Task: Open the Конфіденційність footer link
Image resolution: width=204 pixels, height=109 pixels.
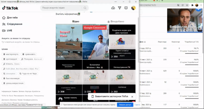Action: (31, 100)
